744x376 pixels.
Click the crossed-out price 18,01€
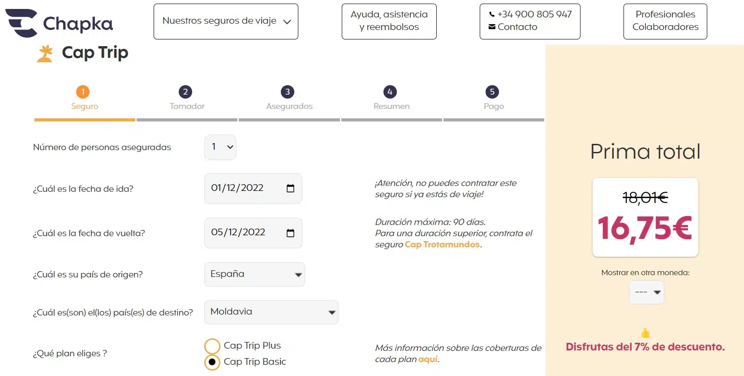pos(645,197)
